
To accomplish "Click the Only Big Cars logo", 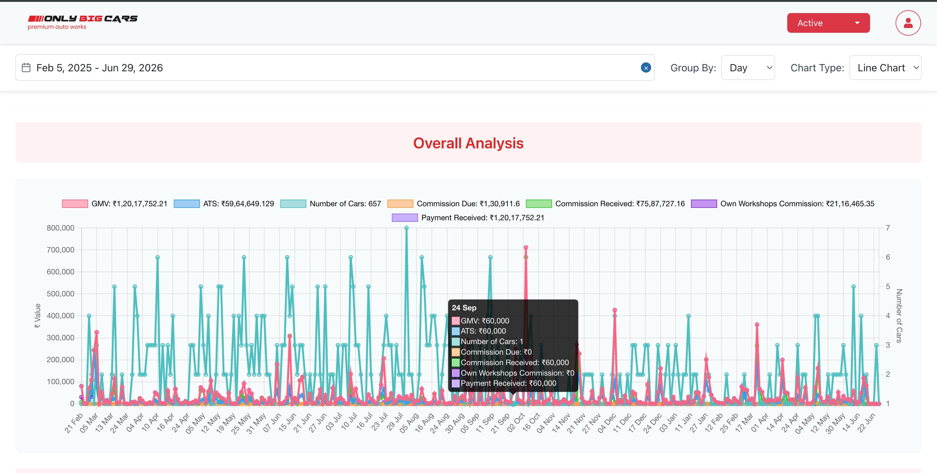I will tap(83, 22).
